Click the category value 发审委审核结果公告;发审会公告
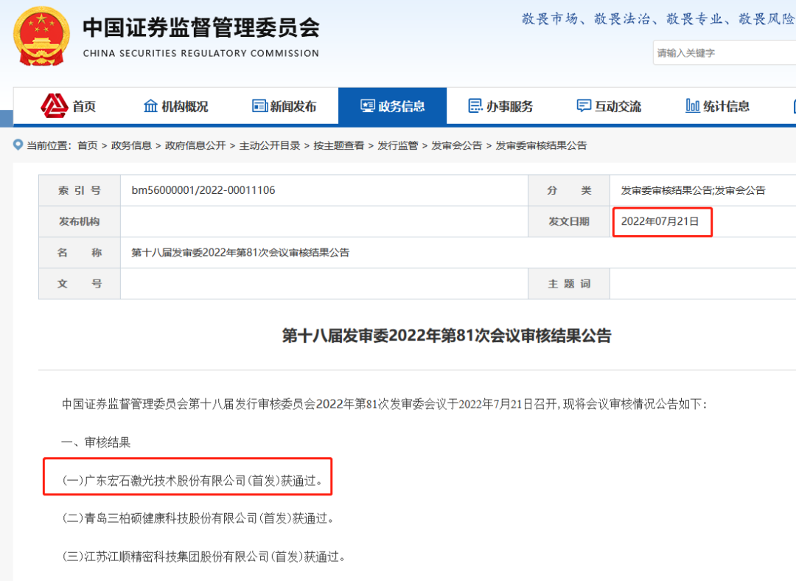Screen dimensions: 796x581 tap(693, 190)
